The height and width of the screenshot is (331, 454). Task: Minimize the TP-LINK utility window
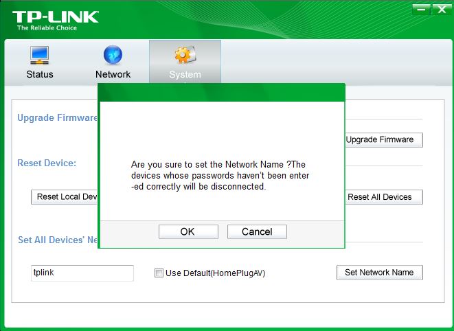pyautogui.click(x=421, y=10)
